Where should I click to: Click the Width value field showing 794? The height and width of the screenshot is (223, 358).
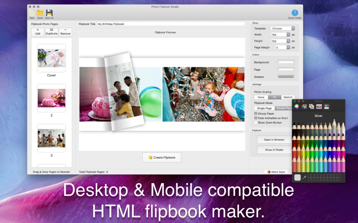pos(278,35)
